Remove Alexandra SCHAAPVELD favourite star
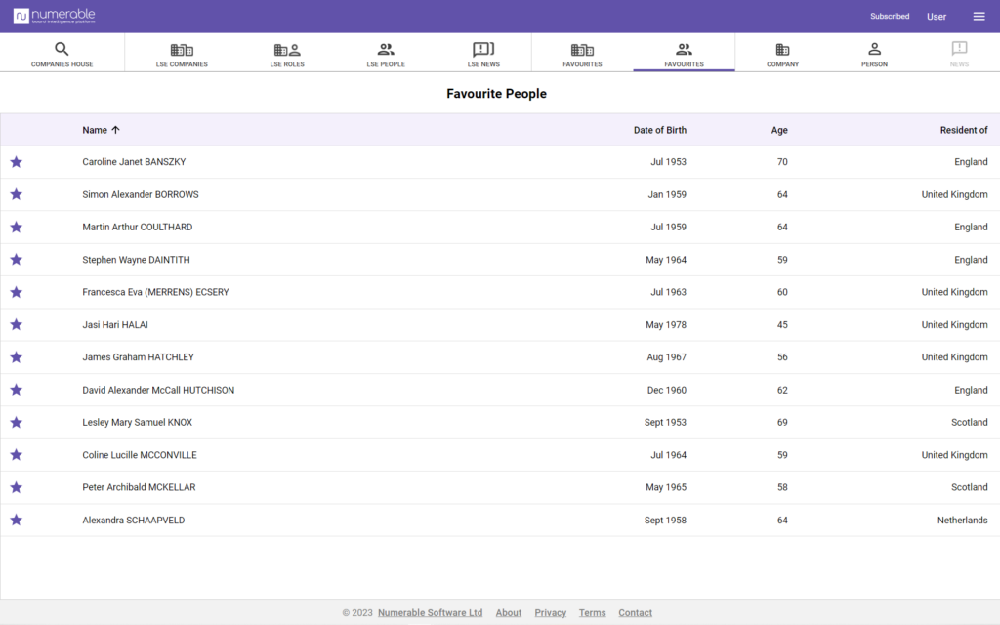Image resolution: width=1000 pixels, height=625 pixels. pyautogui.click(x=17, y=520)
